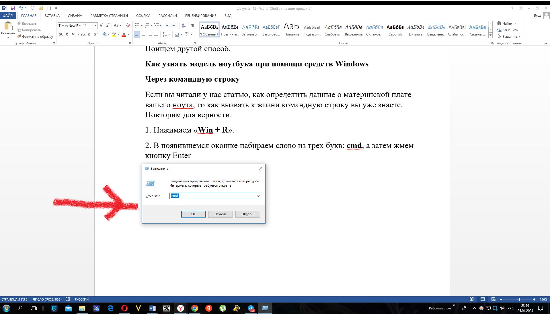Open the Telegram icon in the taskbar
The width and height of the screenshot is (550, 314).
coord(251,308)
